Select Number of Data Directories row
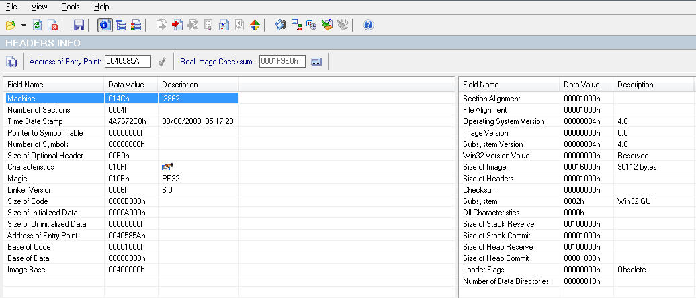The image size is (696, 298). coord(577,281)
